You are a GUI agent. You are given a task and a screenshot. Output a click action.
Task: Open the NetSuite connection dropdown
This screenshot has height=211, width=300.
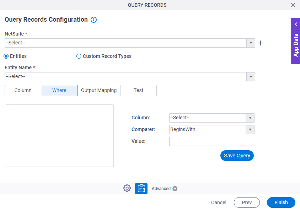coord(251,43)
